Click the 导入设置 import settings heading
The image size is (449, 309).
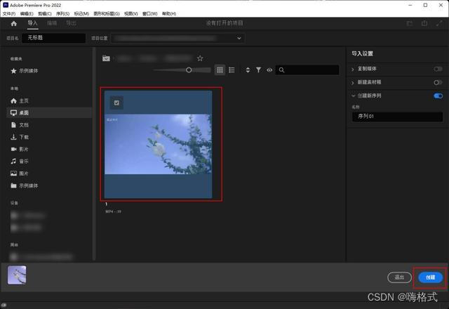click(x=362, y=53)
